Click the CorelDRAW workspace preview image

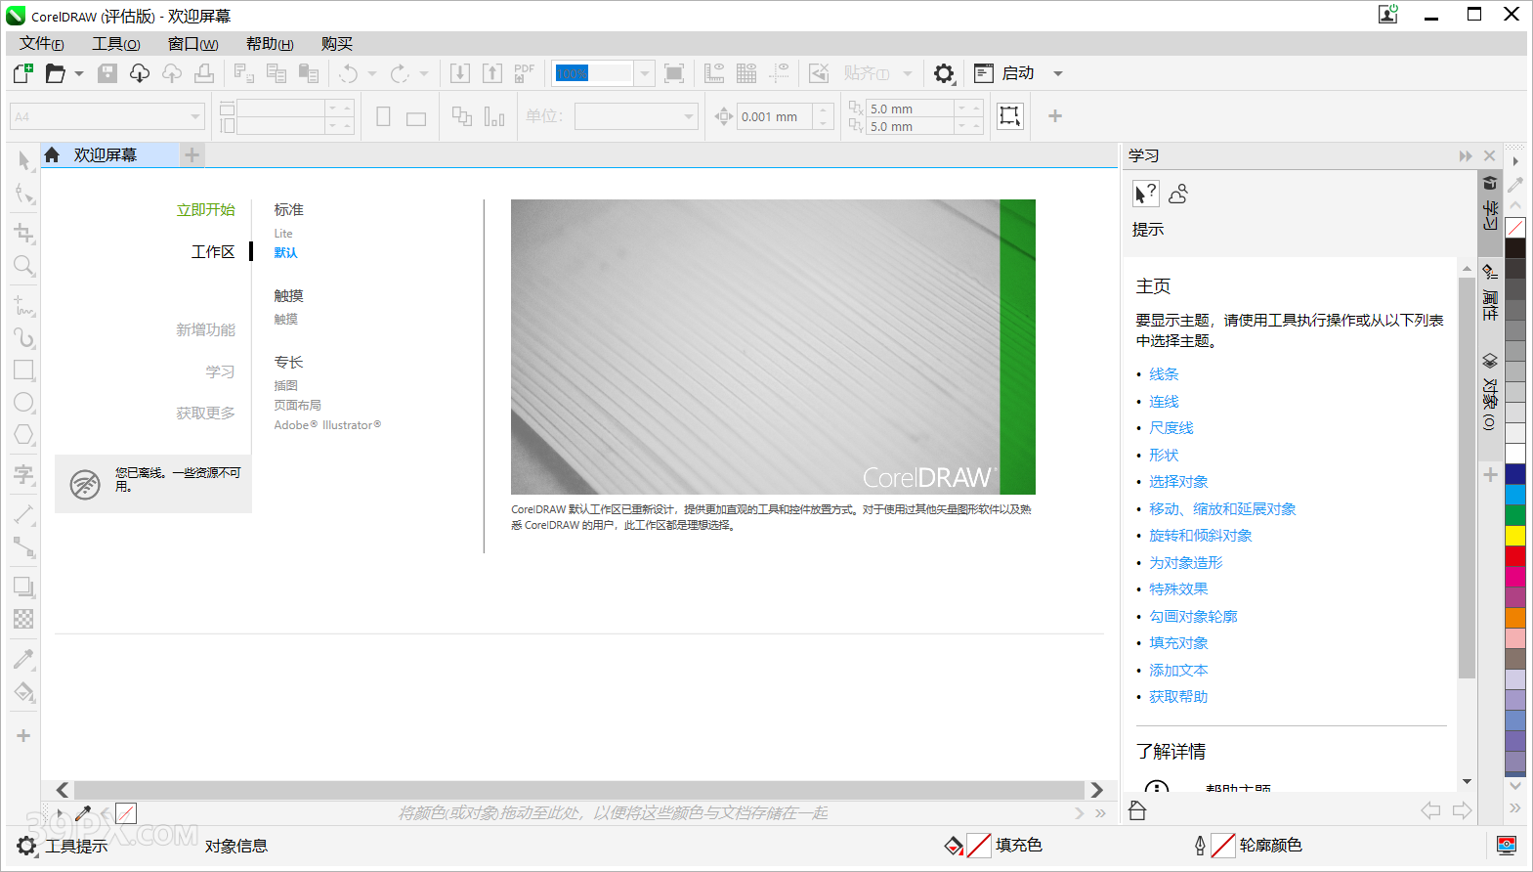(773, 347)
